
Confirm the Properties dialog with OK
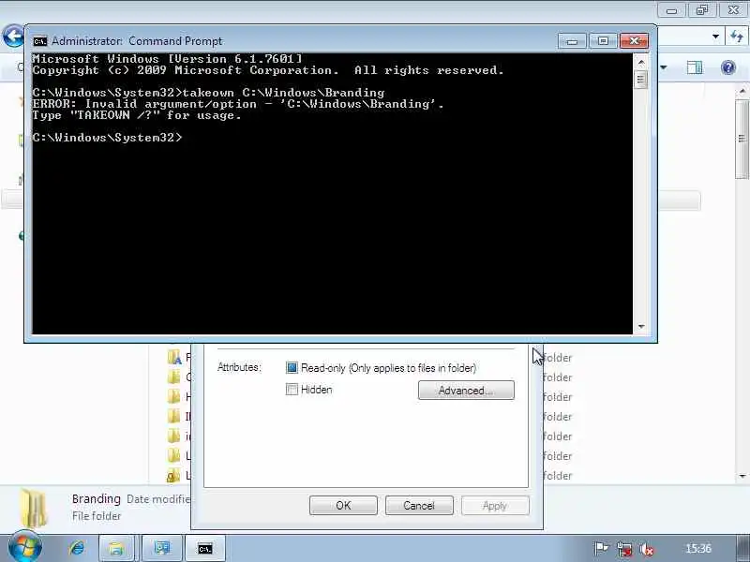tap(343, 505)
